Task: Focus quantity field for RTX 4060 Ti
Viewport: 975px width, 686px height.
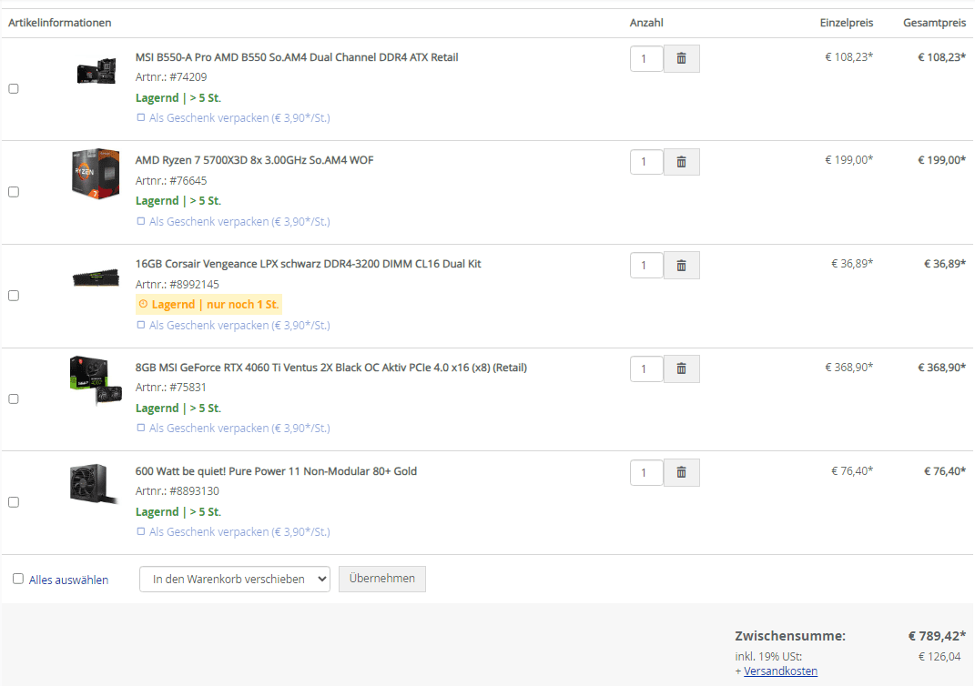Action: (x=646, y=369)
